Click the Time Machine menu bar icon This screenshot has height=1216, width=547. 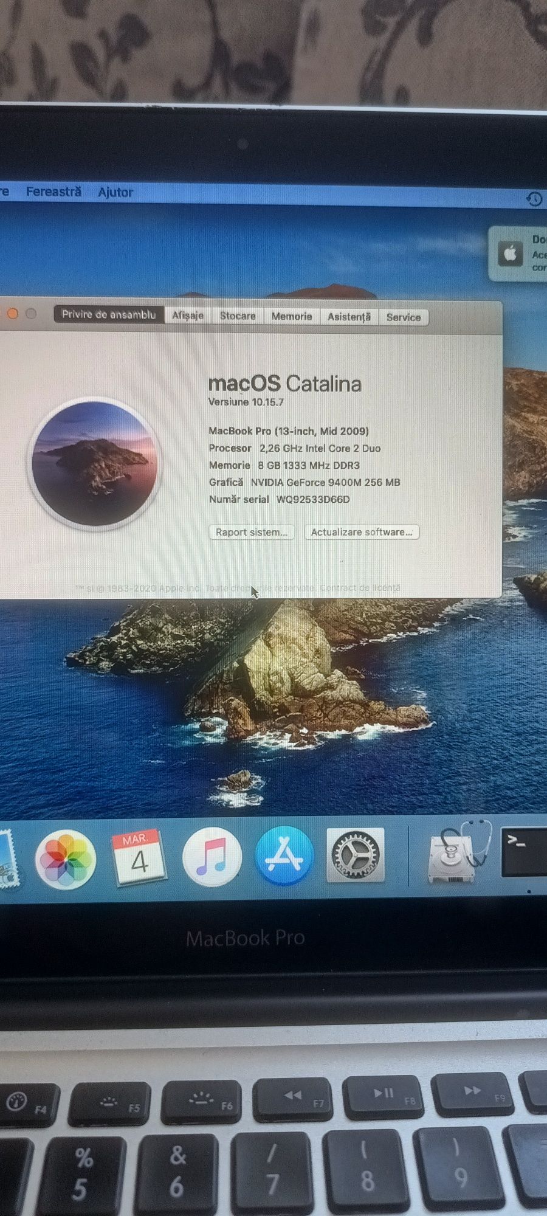[x=534, y=199]
